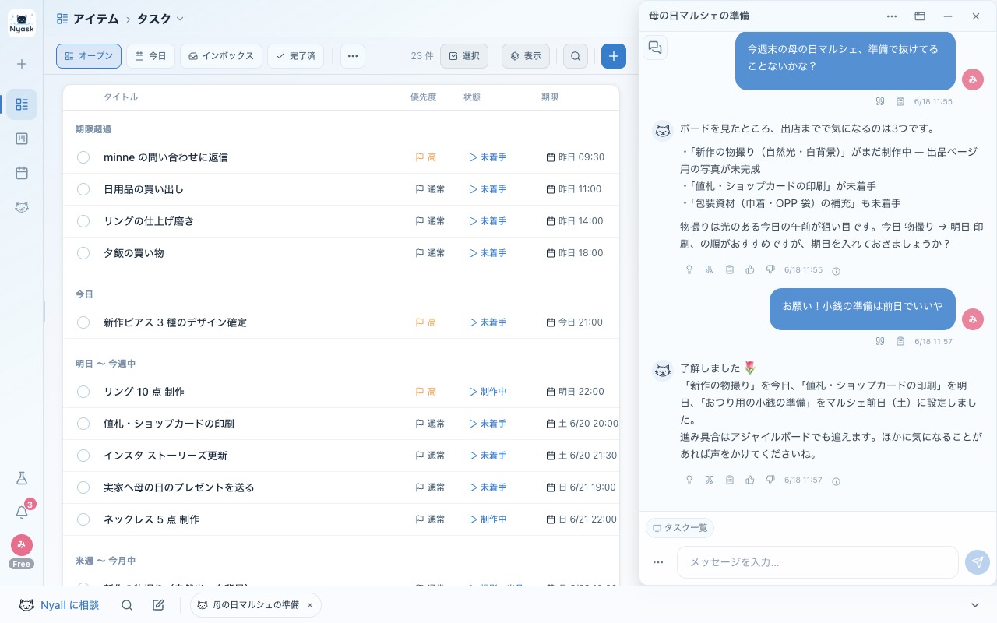Open the conversations list icon in chat panel
997x623 pixels.
click(x=655, y=48)
